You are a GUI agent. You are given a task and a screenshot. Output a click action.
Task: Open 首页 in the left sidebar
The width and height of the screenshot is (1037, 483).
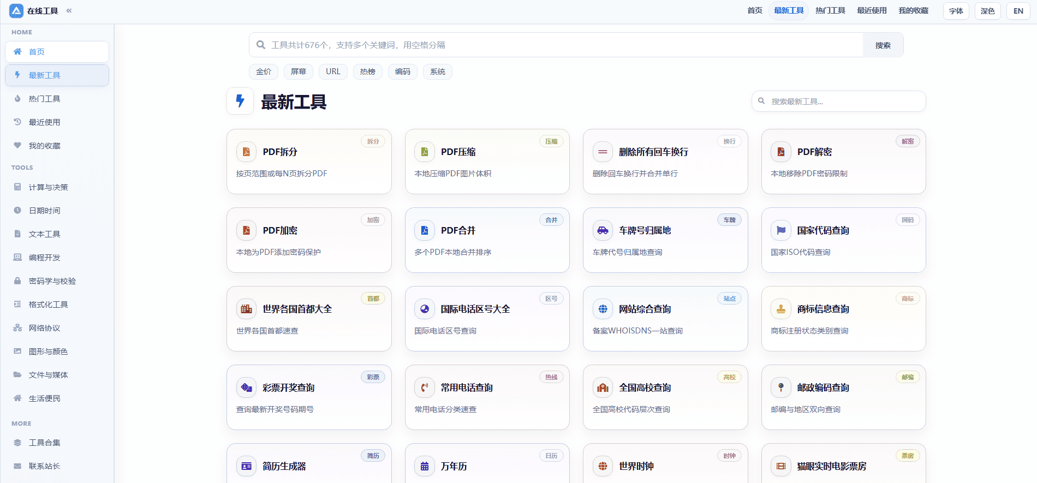pos(57,52)
